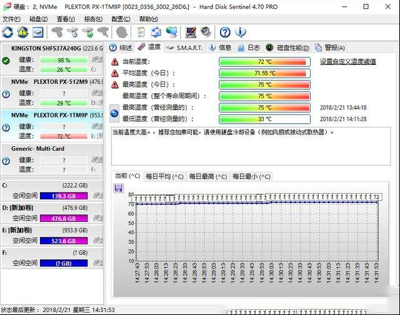Click the send report refresh-page icon
The height and width of the screenshot is (315, 400).
(156, 32)
